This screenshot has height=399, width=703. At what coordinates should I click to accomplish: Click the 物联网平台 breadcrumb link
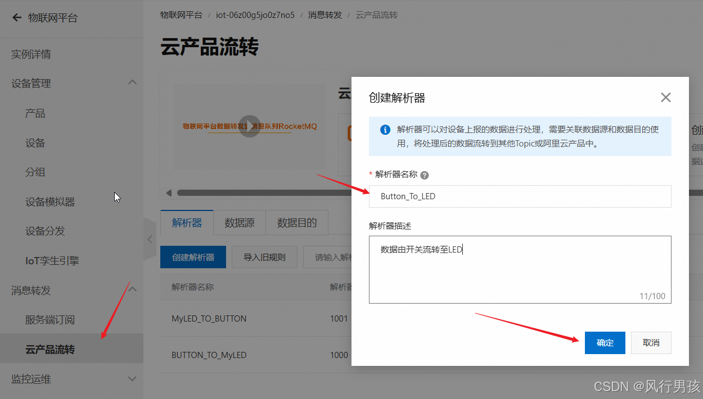(x=181, y=15)
